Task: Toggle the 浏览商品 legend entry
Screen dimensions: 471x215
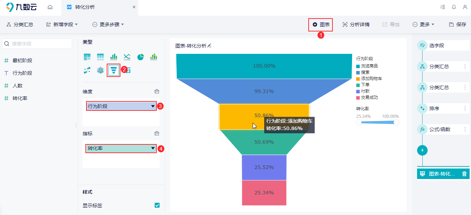Action: tap(367, 66)
